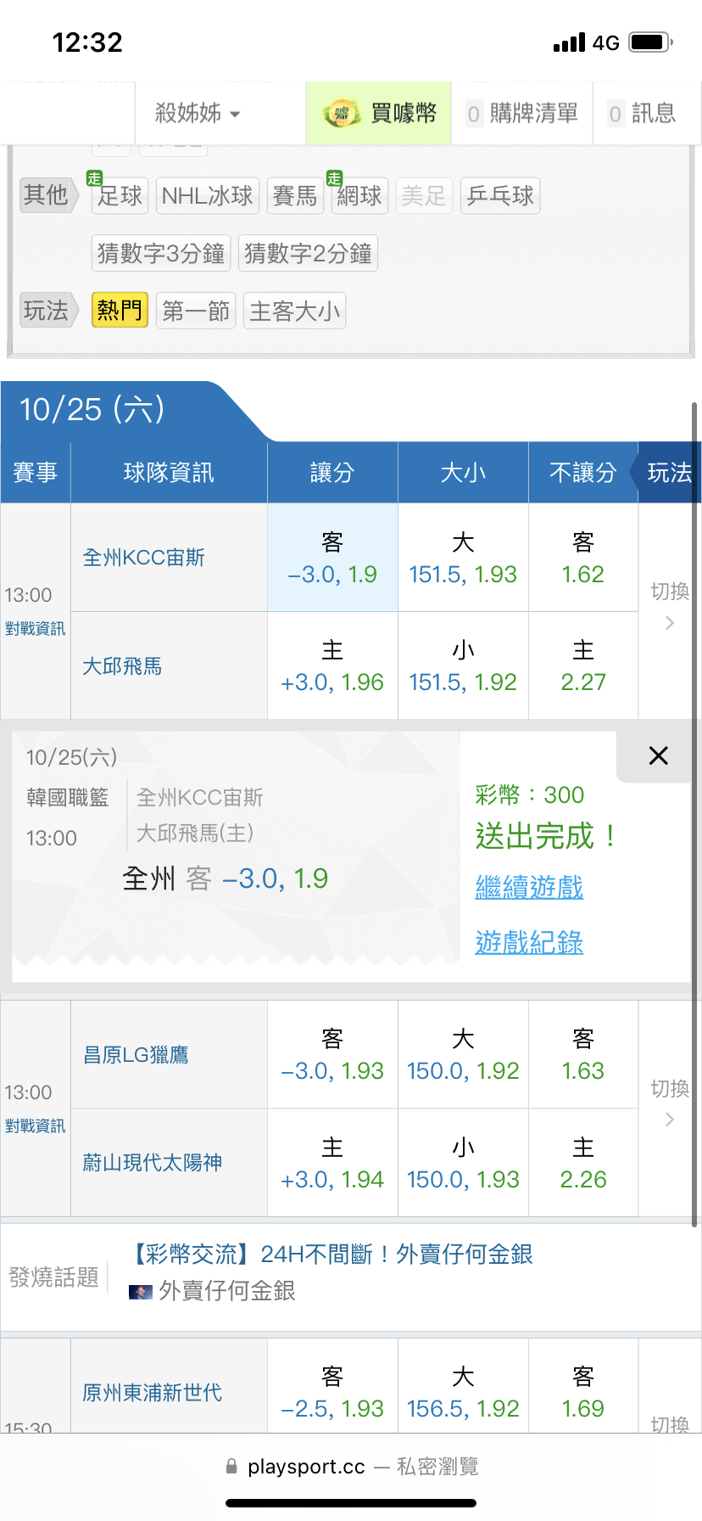The image size is (702, 1521).
Task: Open 對戰資訊 for the 全州KCC宙斯 game
Action: click(x=35, y=629)
